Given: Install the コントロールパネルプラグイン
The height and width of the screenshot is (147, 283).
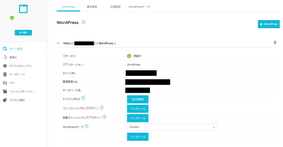Looking at the screenshot, I should [138, 109].
